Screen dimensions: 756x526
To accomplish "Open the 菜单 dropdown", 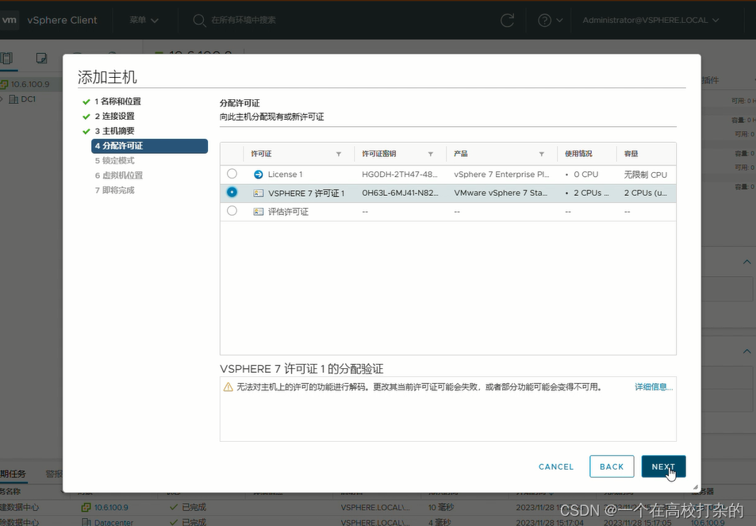I will (x=144, y=21).
